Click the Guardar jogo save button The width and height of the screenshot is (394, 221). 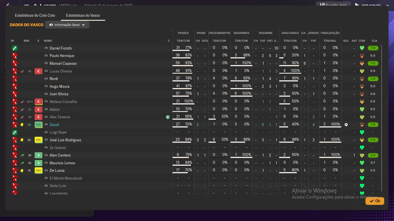[333, 5]
